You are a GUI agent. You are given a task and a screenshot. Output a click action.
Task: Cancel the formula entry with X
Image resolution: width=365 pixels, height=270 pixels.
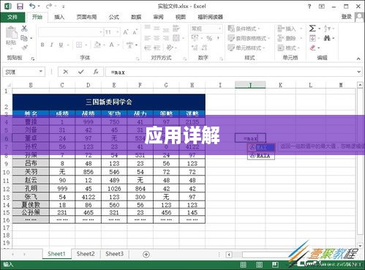click(66, 72)
